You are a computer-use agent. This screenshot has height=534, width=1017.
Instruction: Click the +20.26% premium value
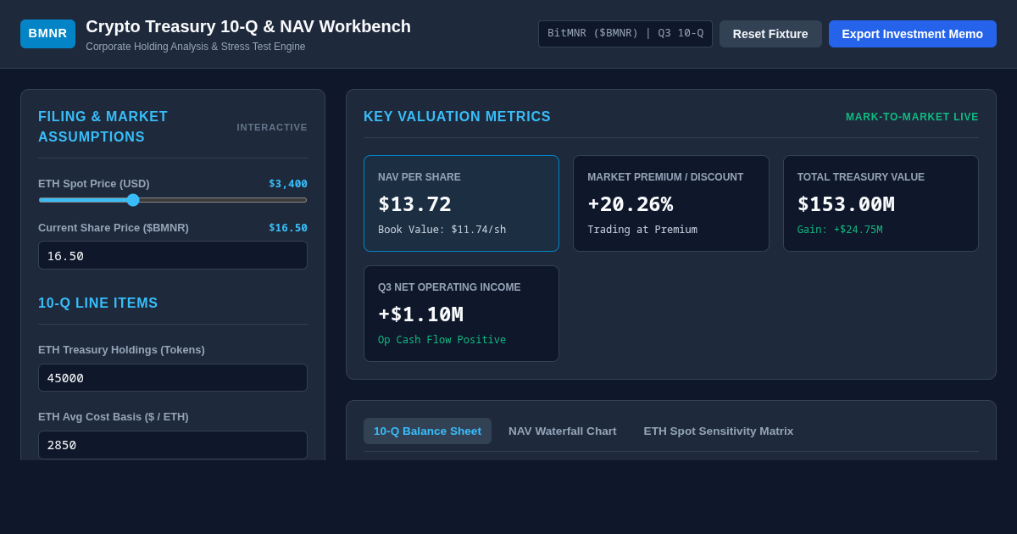(631, 204)
